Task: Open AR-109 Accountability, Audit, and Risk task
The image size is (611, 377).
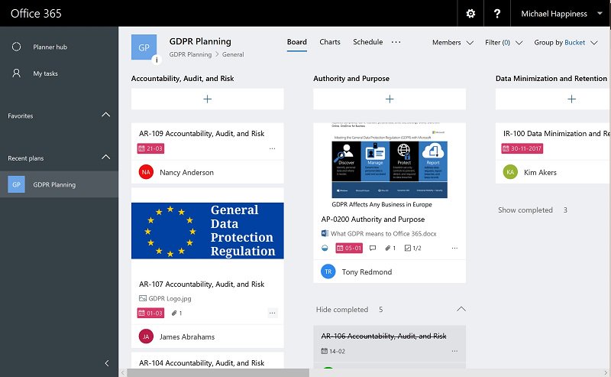Action: click(202, 134)
